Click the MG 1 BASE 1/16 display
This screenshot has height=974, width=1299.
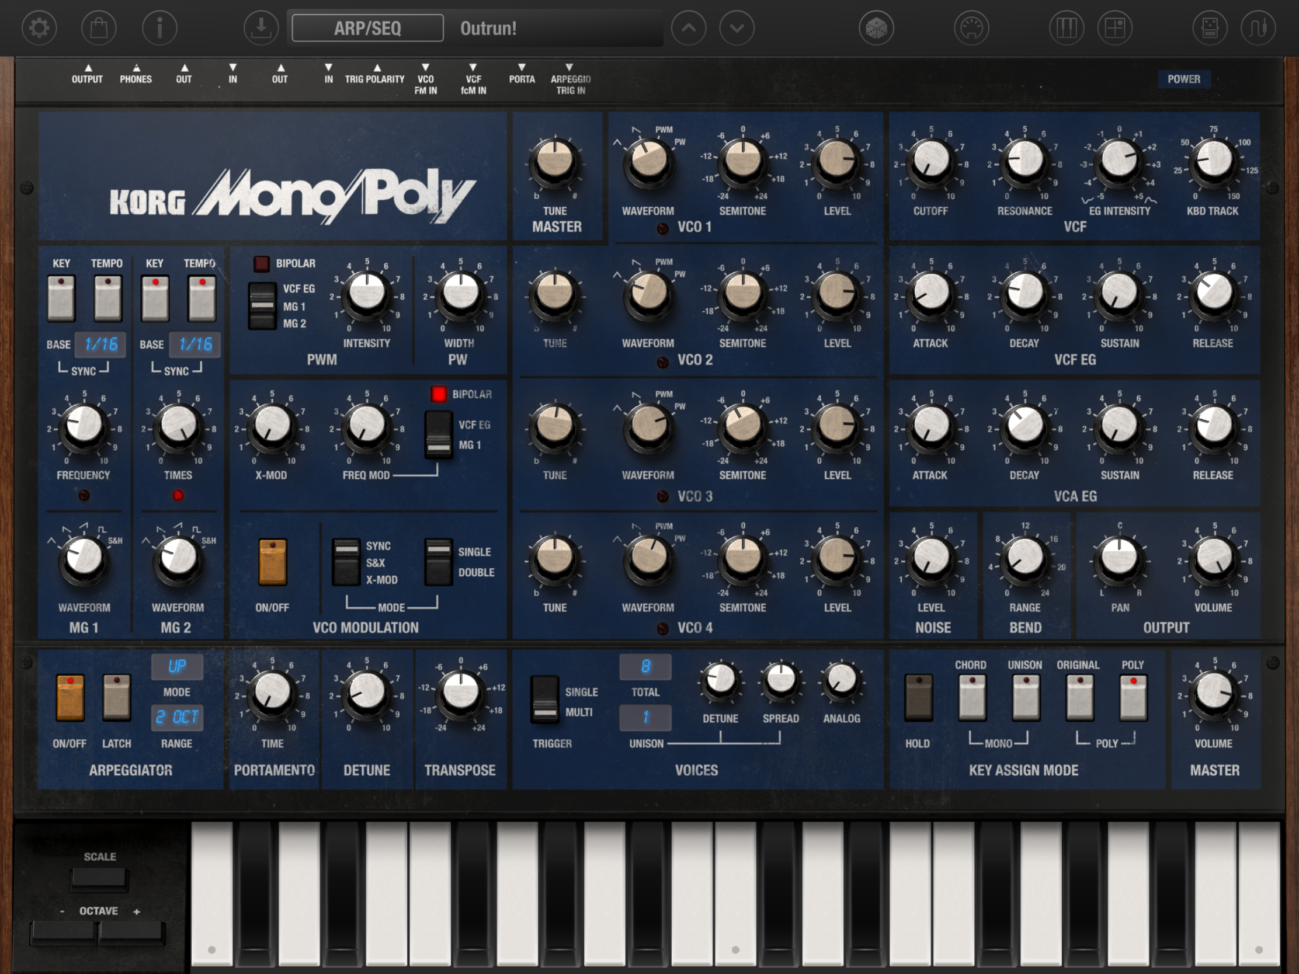pyautogui.click(x=101, y=344)
